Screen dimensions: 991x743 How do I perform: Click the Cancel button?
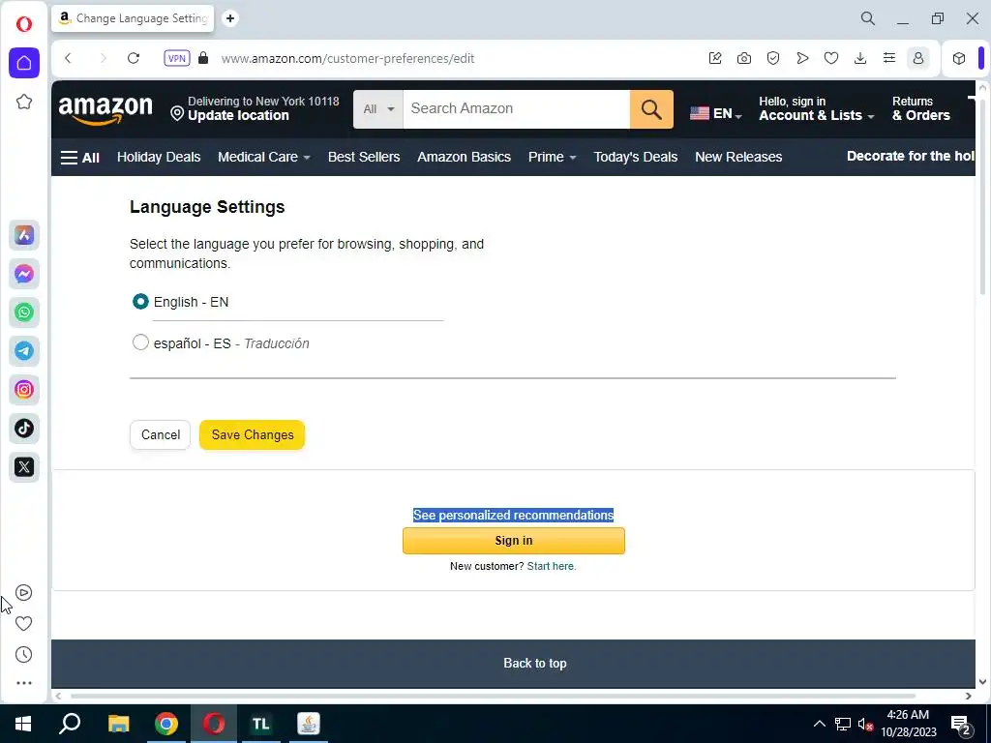161,434
